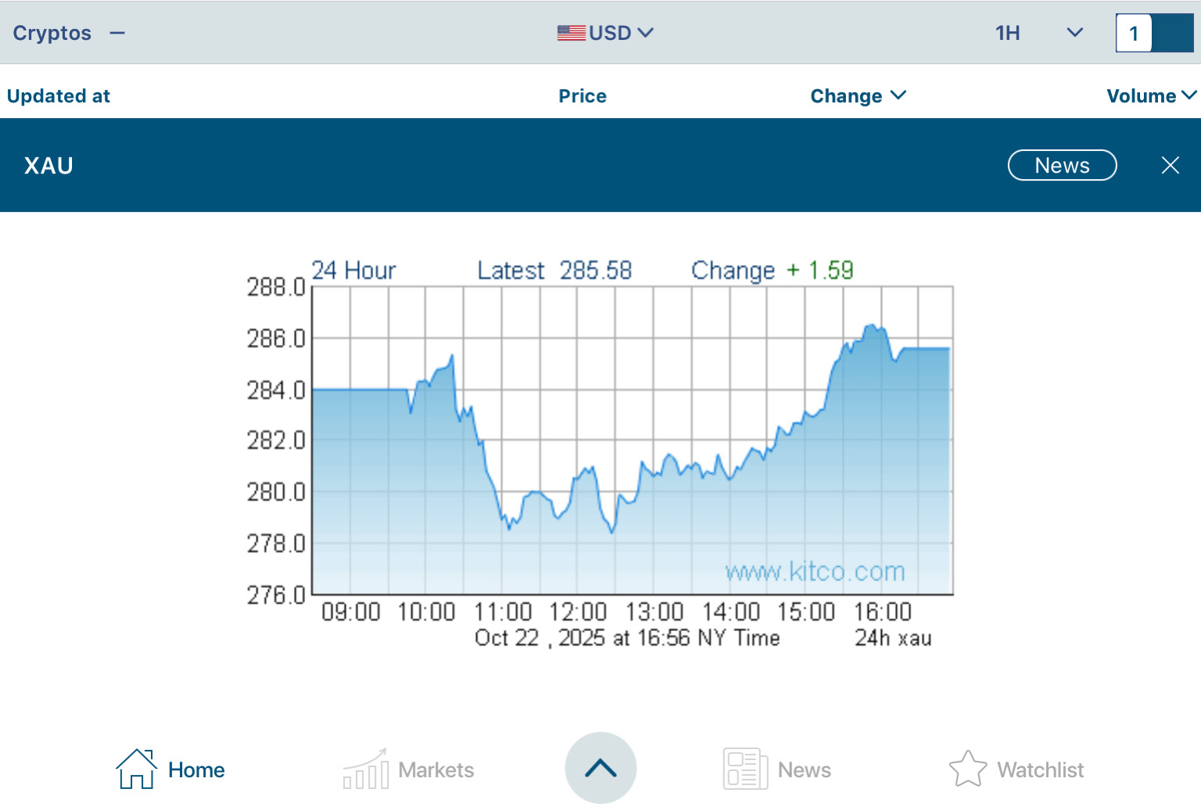Sort by the Price column header
The image size is (1201, 807).
tap(583, 96)
